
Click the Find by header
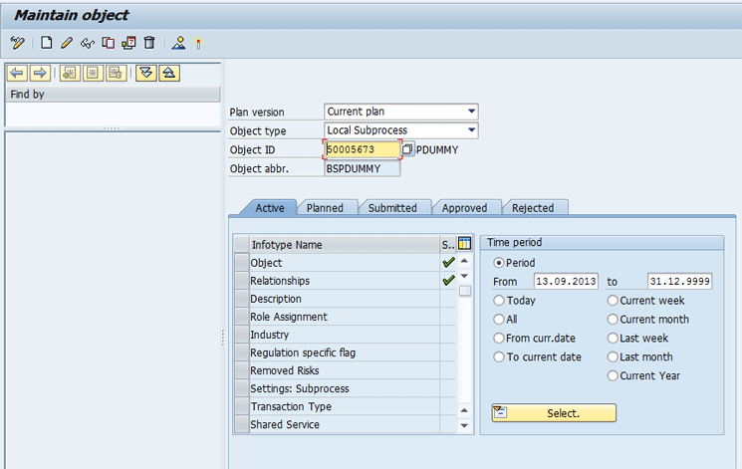click(x=113, y=95)
